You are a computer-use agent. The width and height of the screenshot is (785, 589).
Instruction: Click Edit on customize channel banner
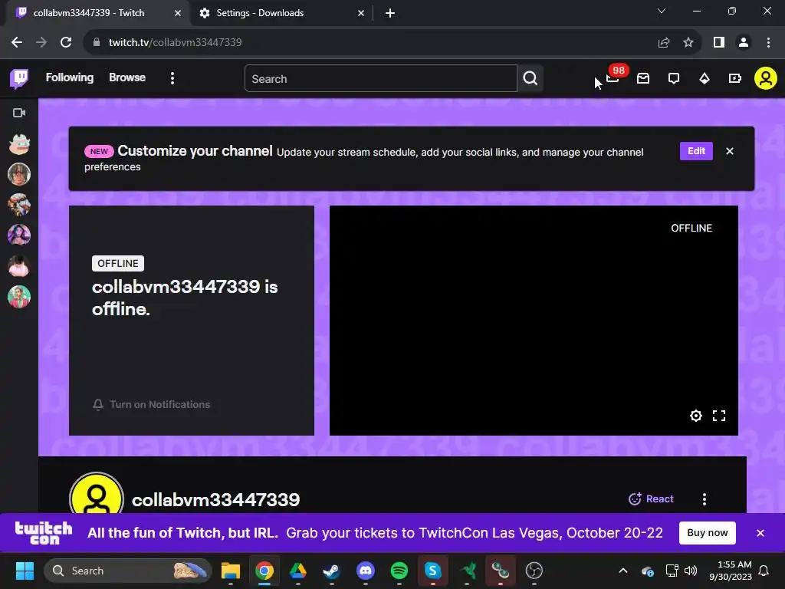coord(696,151)
